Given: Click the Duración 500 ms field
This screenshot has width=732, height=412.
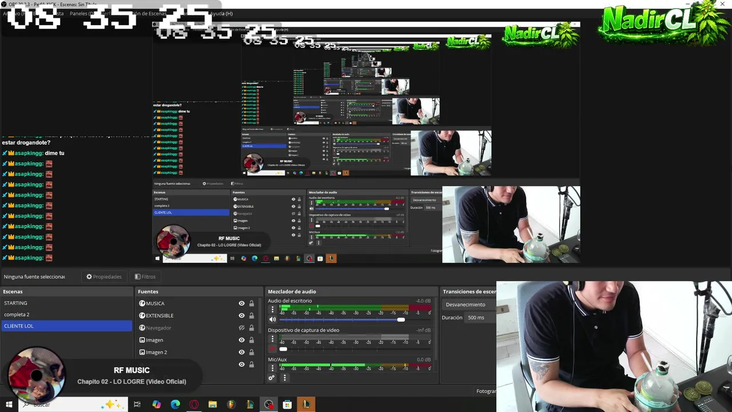Looking at the screenshot, I should coord(480,318).
